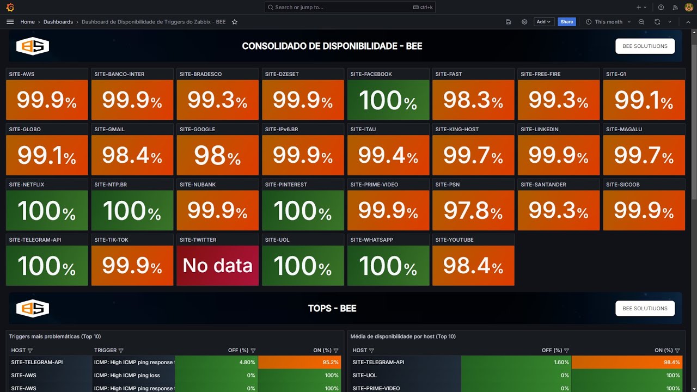
Task: Filter HOST column in Média de disponibilidade table
Action: click(371, 351)
